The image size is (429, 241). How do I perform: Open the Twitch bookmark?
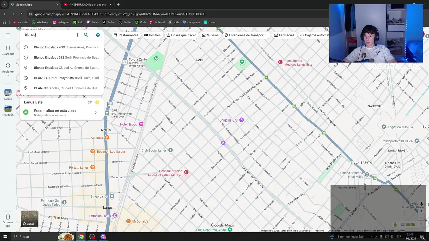point(93,22)
